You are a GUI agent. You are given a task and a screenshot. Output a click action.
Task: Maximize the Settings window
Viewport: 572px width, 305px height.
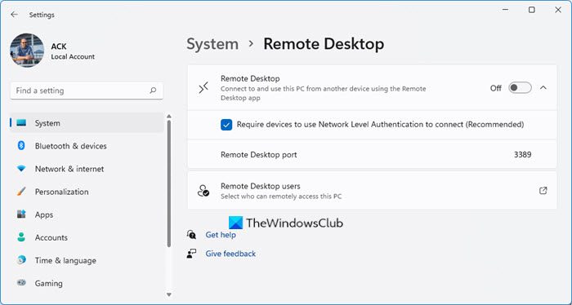[x=532, y=10]
